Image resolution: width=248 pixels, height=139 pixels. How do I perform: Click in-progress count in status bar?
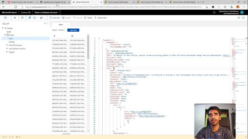coord(4,137)
